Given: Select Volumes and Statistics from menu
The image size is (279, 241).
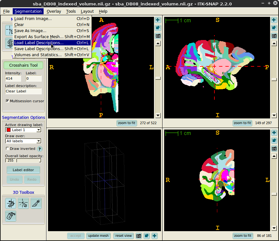Looking at the screenshot, I should (x=38, y=55).
